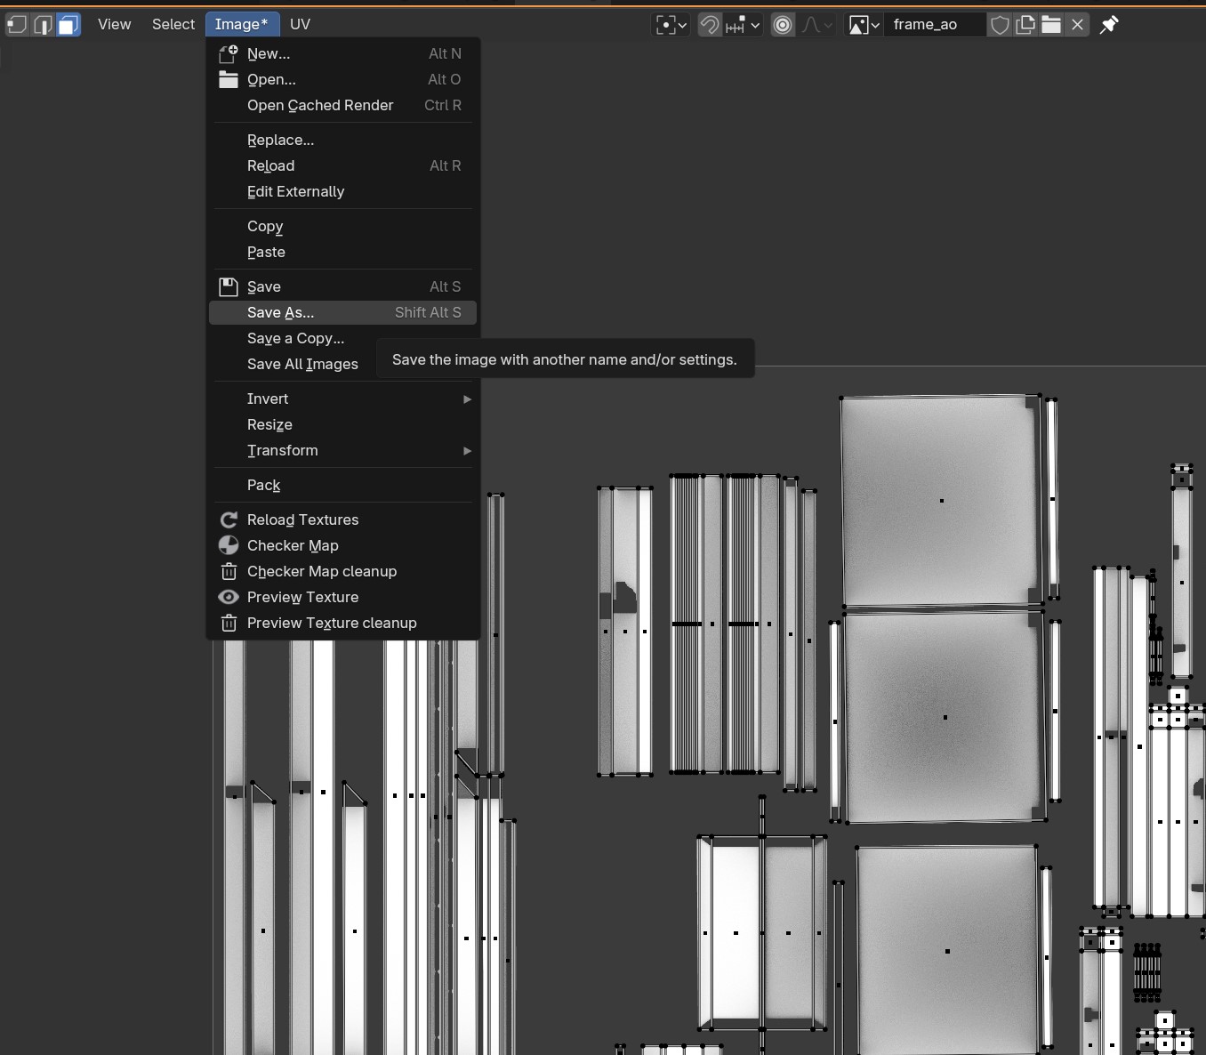Choose Save a Copy...
This screenshot has width=1206, height=1055.
295,338
